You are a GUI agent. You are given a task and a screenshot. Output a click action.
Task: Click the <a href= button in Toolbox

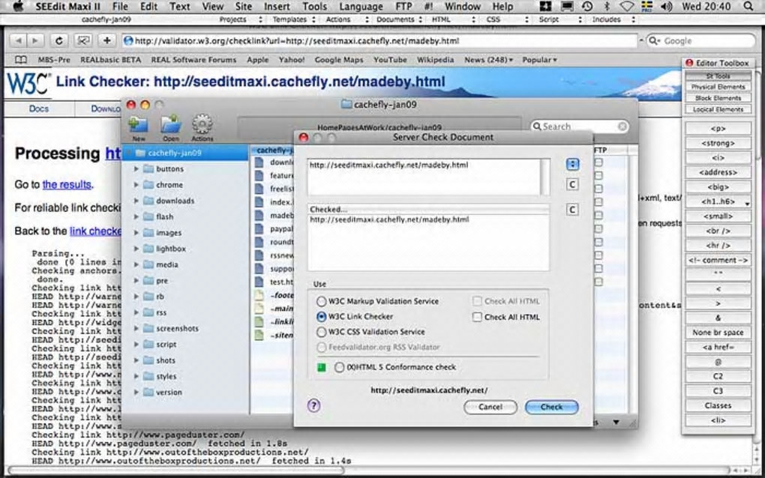coord(718,348)
